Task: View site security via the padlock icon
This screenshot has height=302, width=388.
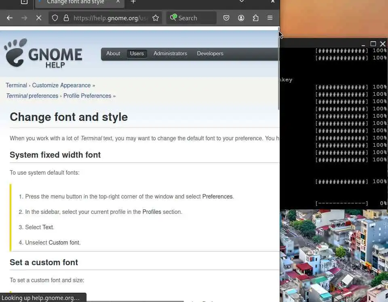Action: pyautogui.click(x=66, y=18)
